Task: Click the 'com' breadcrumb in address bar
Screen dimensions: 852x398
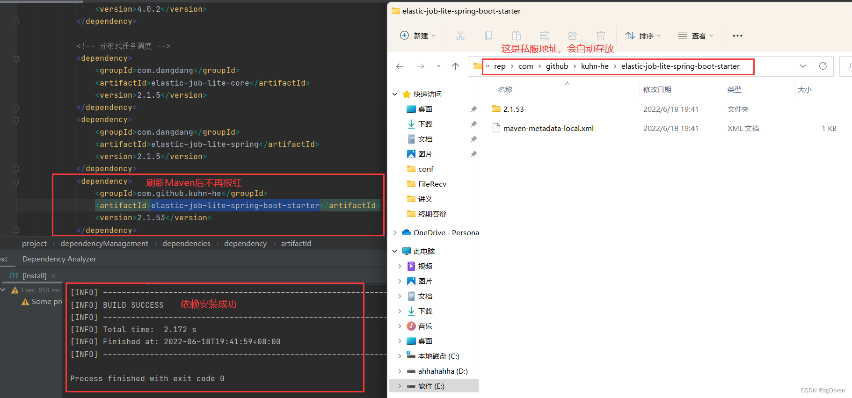Action: coord(526,66)
